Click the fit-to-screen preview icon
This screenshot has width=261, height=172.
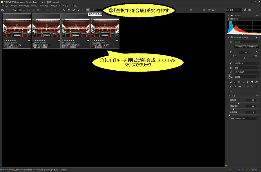[x=38, y=10]
